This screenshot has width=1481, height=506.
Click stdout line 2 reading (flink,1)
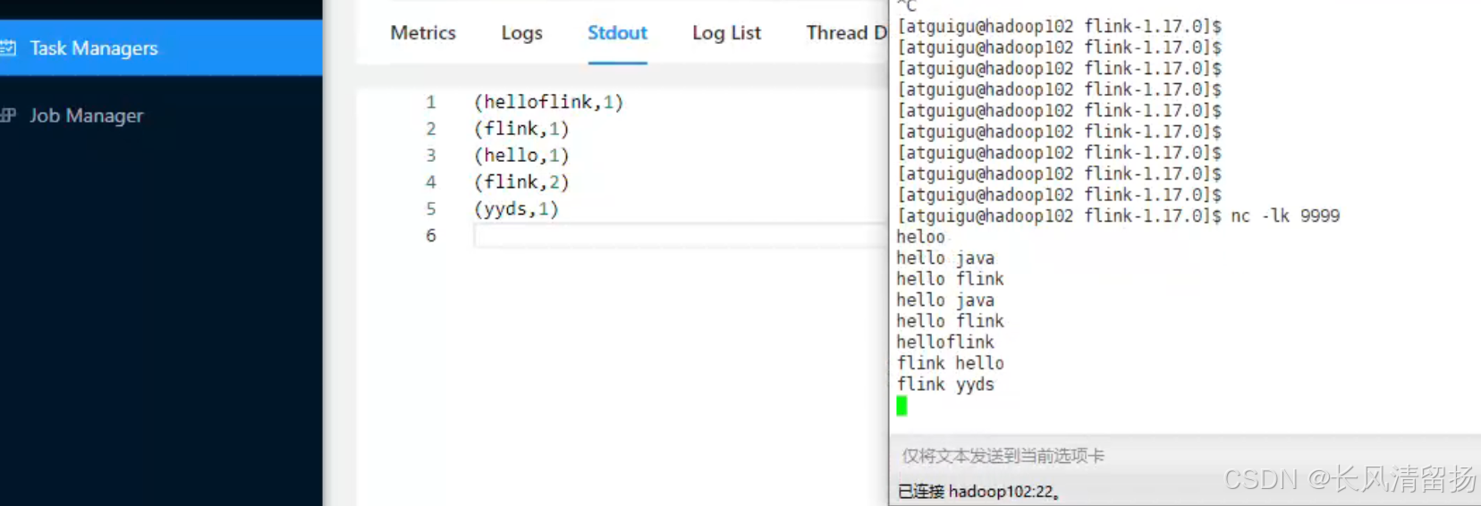521,129
